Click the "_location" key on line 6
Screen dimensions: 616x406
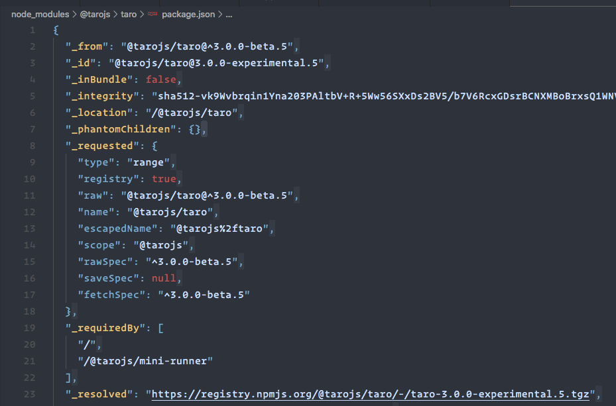click(99, 113)
